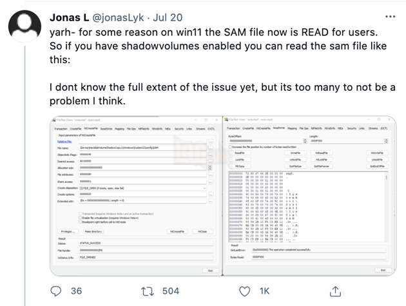Screen dimensions: 406x306
Task: Reply to the tweet
Action: point(59,291)
